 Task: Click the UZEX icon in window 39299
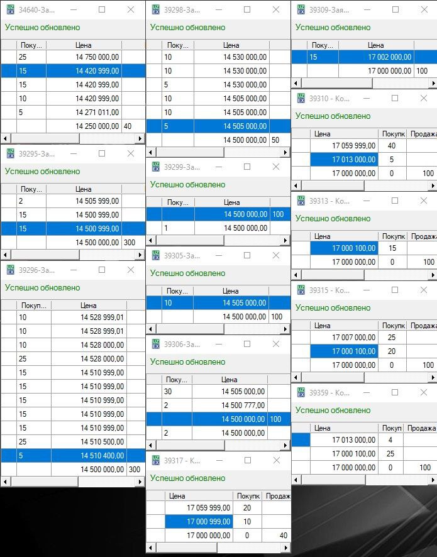click(155, 167)
